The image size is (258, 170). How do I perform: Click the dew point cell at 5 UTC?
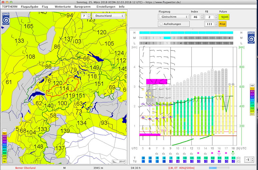click(x=143, y=161)
